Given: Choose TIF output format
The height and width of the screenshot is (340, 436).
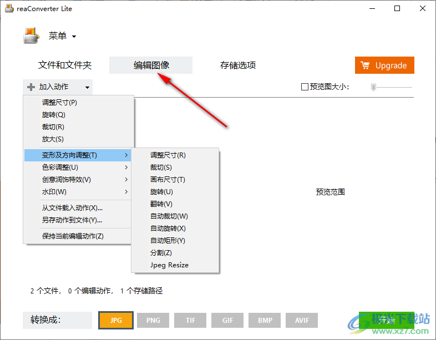Looking at the screenshot, I should click(x=190, y=320).
